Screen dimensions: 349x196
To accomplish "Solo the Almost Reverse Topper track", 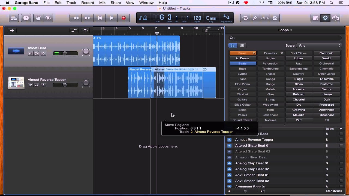I will [36, 85].
